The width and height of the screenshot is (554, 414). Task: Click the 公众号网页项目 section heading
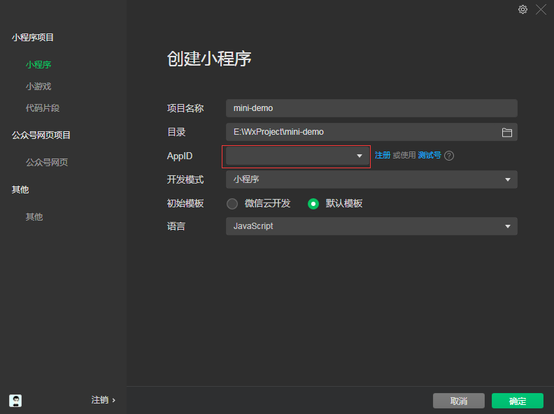(x=41, y=135)
